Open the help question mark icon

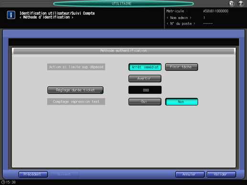[241, 3]
